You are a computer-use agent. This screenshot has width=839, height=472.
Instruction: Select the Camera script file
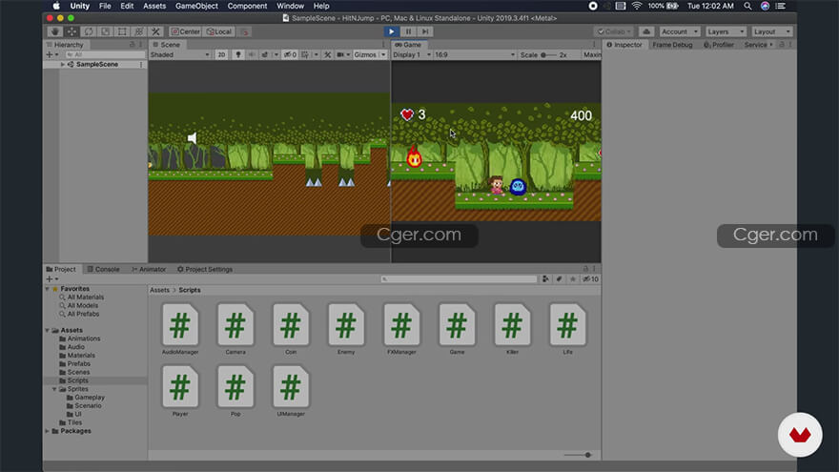pos(235,329)
